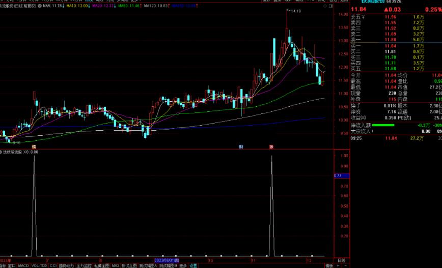Click the 卖五 order book row
442x268 pixels.
396,17
